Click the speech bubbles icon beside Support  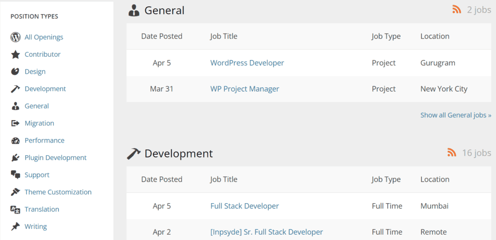click(15, 175)
